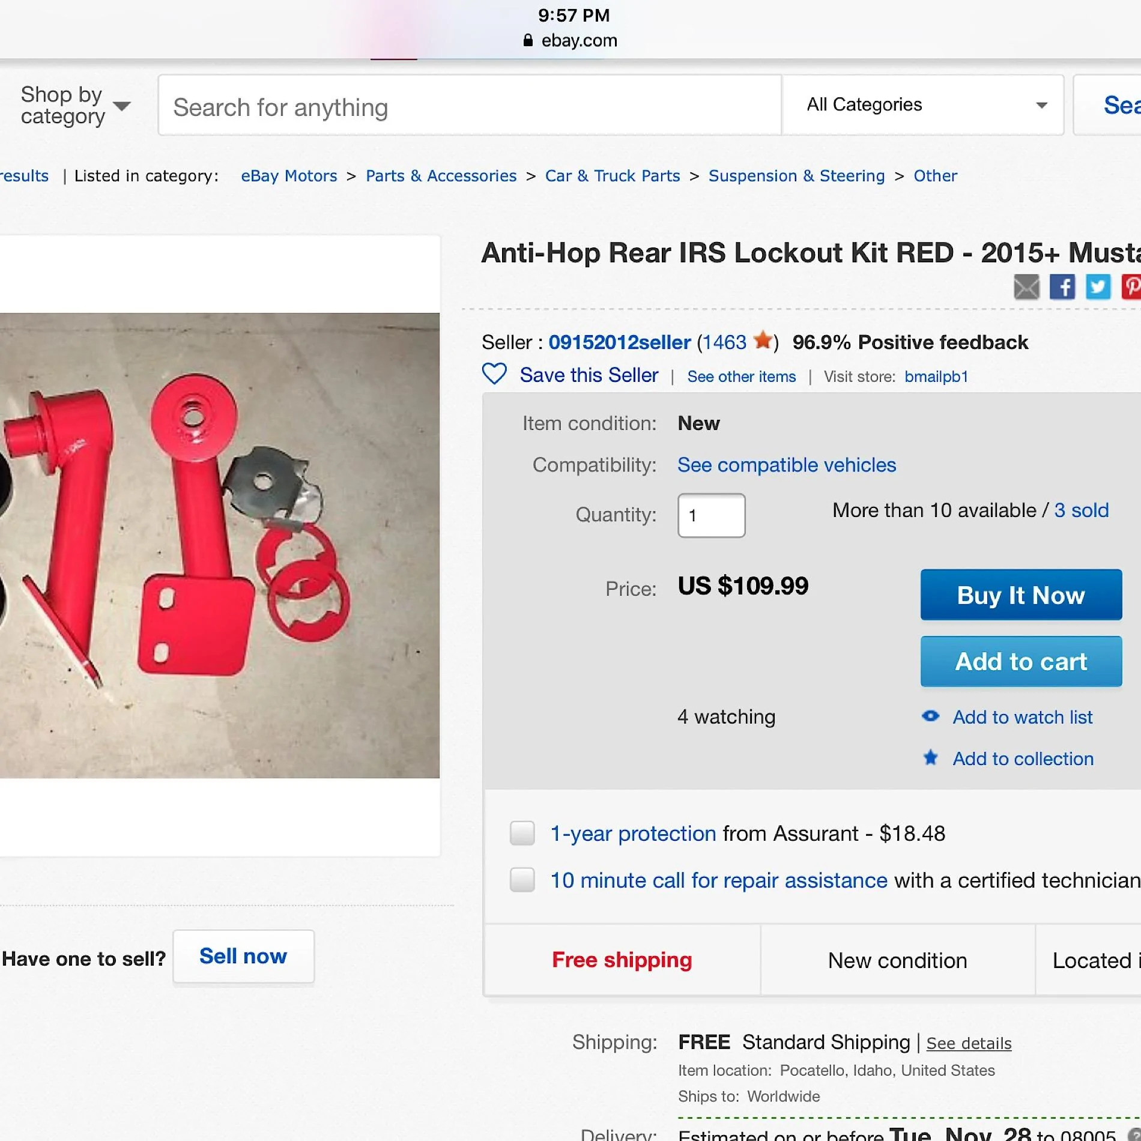Click the Quantity input box
1141x1141 pixels.
click(712, 515)
